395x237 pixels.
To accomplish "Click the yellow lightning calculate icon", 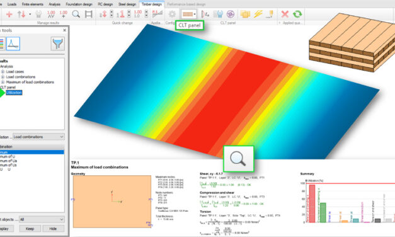I will tap(258, 14).
